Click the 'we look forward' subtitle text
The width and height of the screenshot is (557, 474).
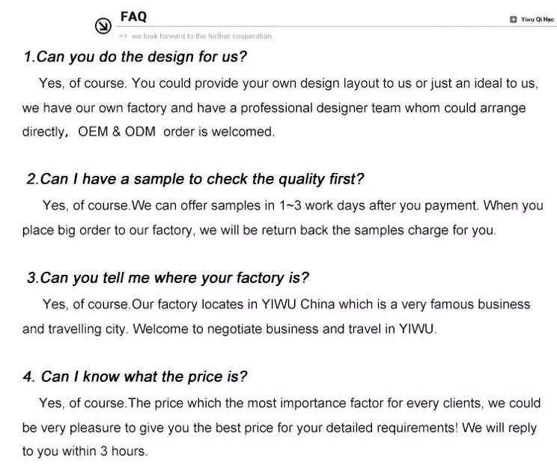point(202,36)
